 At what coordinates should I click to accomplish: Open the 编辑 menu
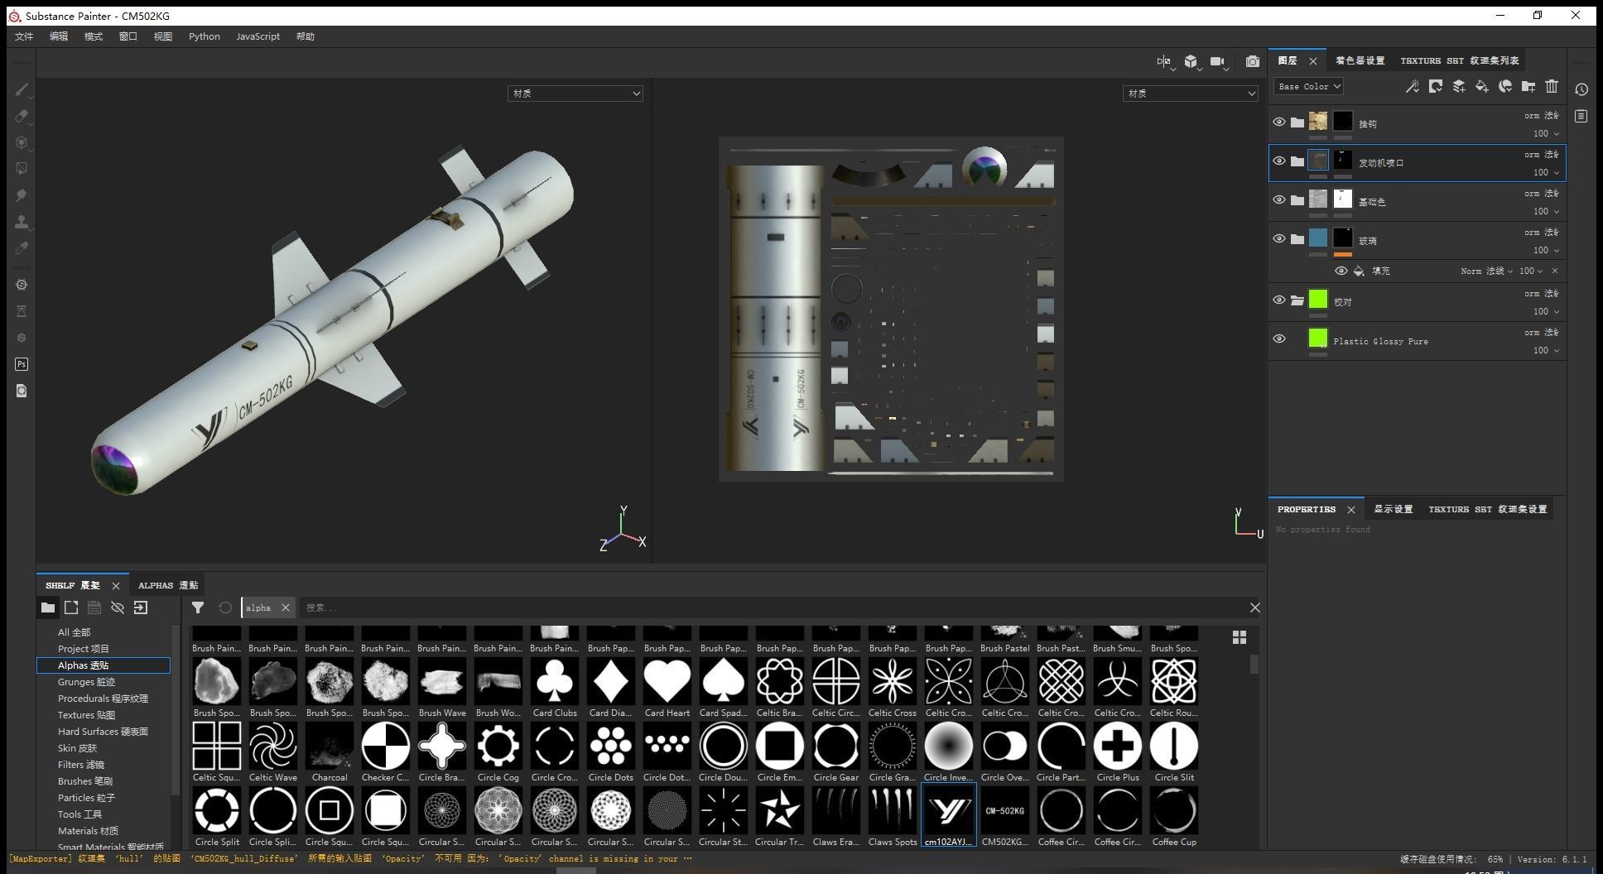coord(59,36)
